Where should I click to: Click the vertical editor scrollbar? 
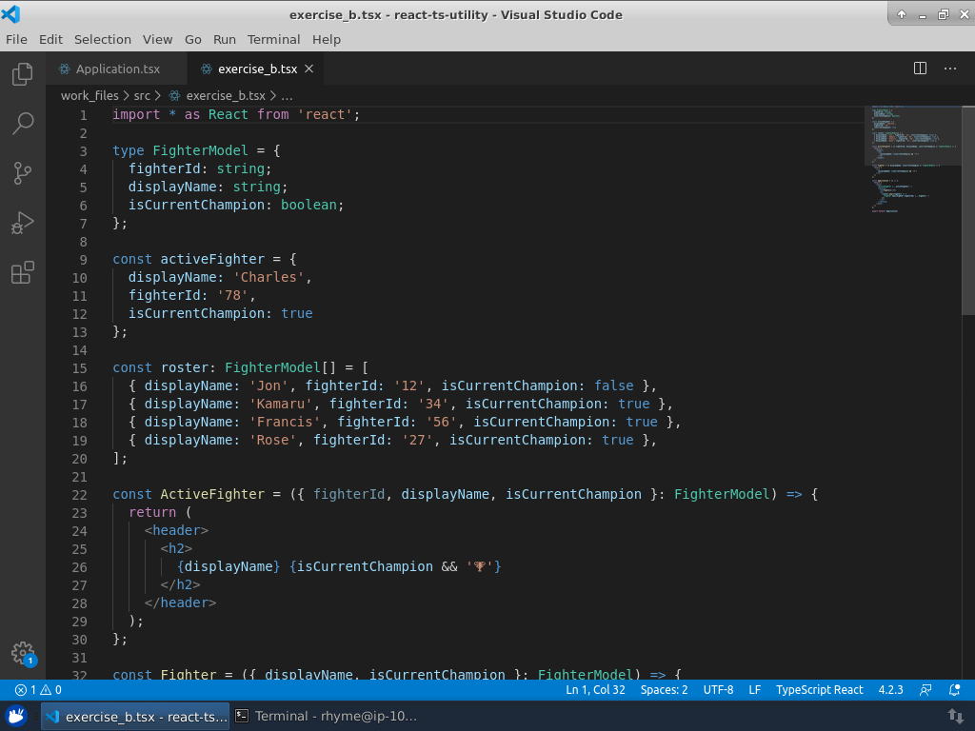point(968,211)
